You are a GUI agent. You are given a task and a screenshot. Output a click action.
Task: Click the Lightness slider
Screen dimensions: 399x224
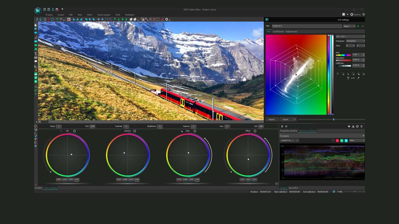pyautogui.click(x=343, y=66)
